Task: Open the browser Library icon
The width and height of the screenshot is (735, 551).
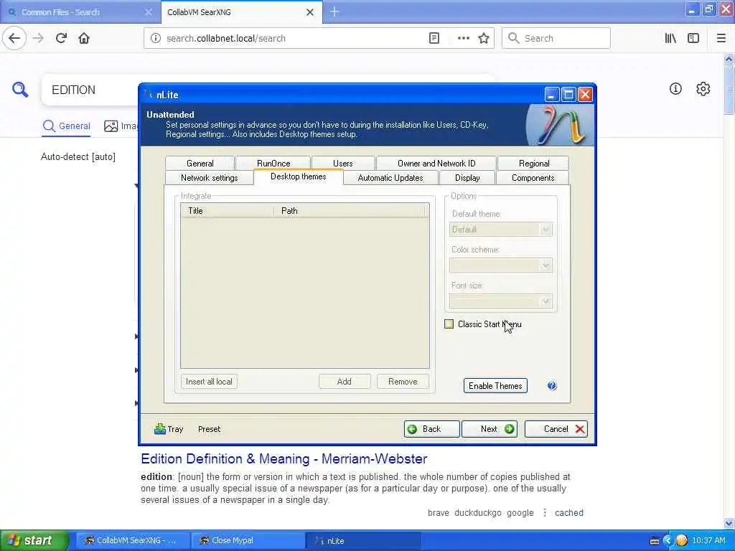Action: (670, 39)
